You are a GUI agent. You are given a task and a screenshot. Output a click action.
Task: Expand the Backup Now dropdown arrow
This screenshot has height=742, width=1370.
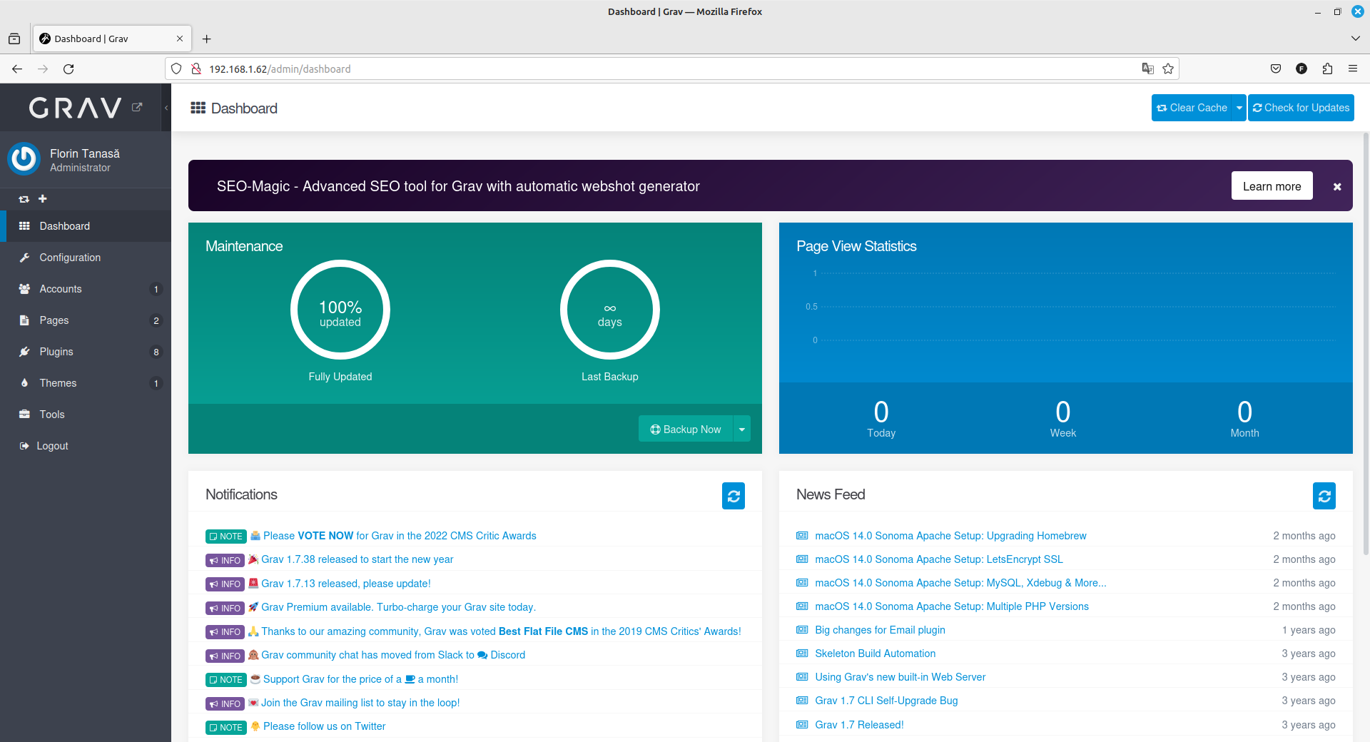(x=742, y=429)
